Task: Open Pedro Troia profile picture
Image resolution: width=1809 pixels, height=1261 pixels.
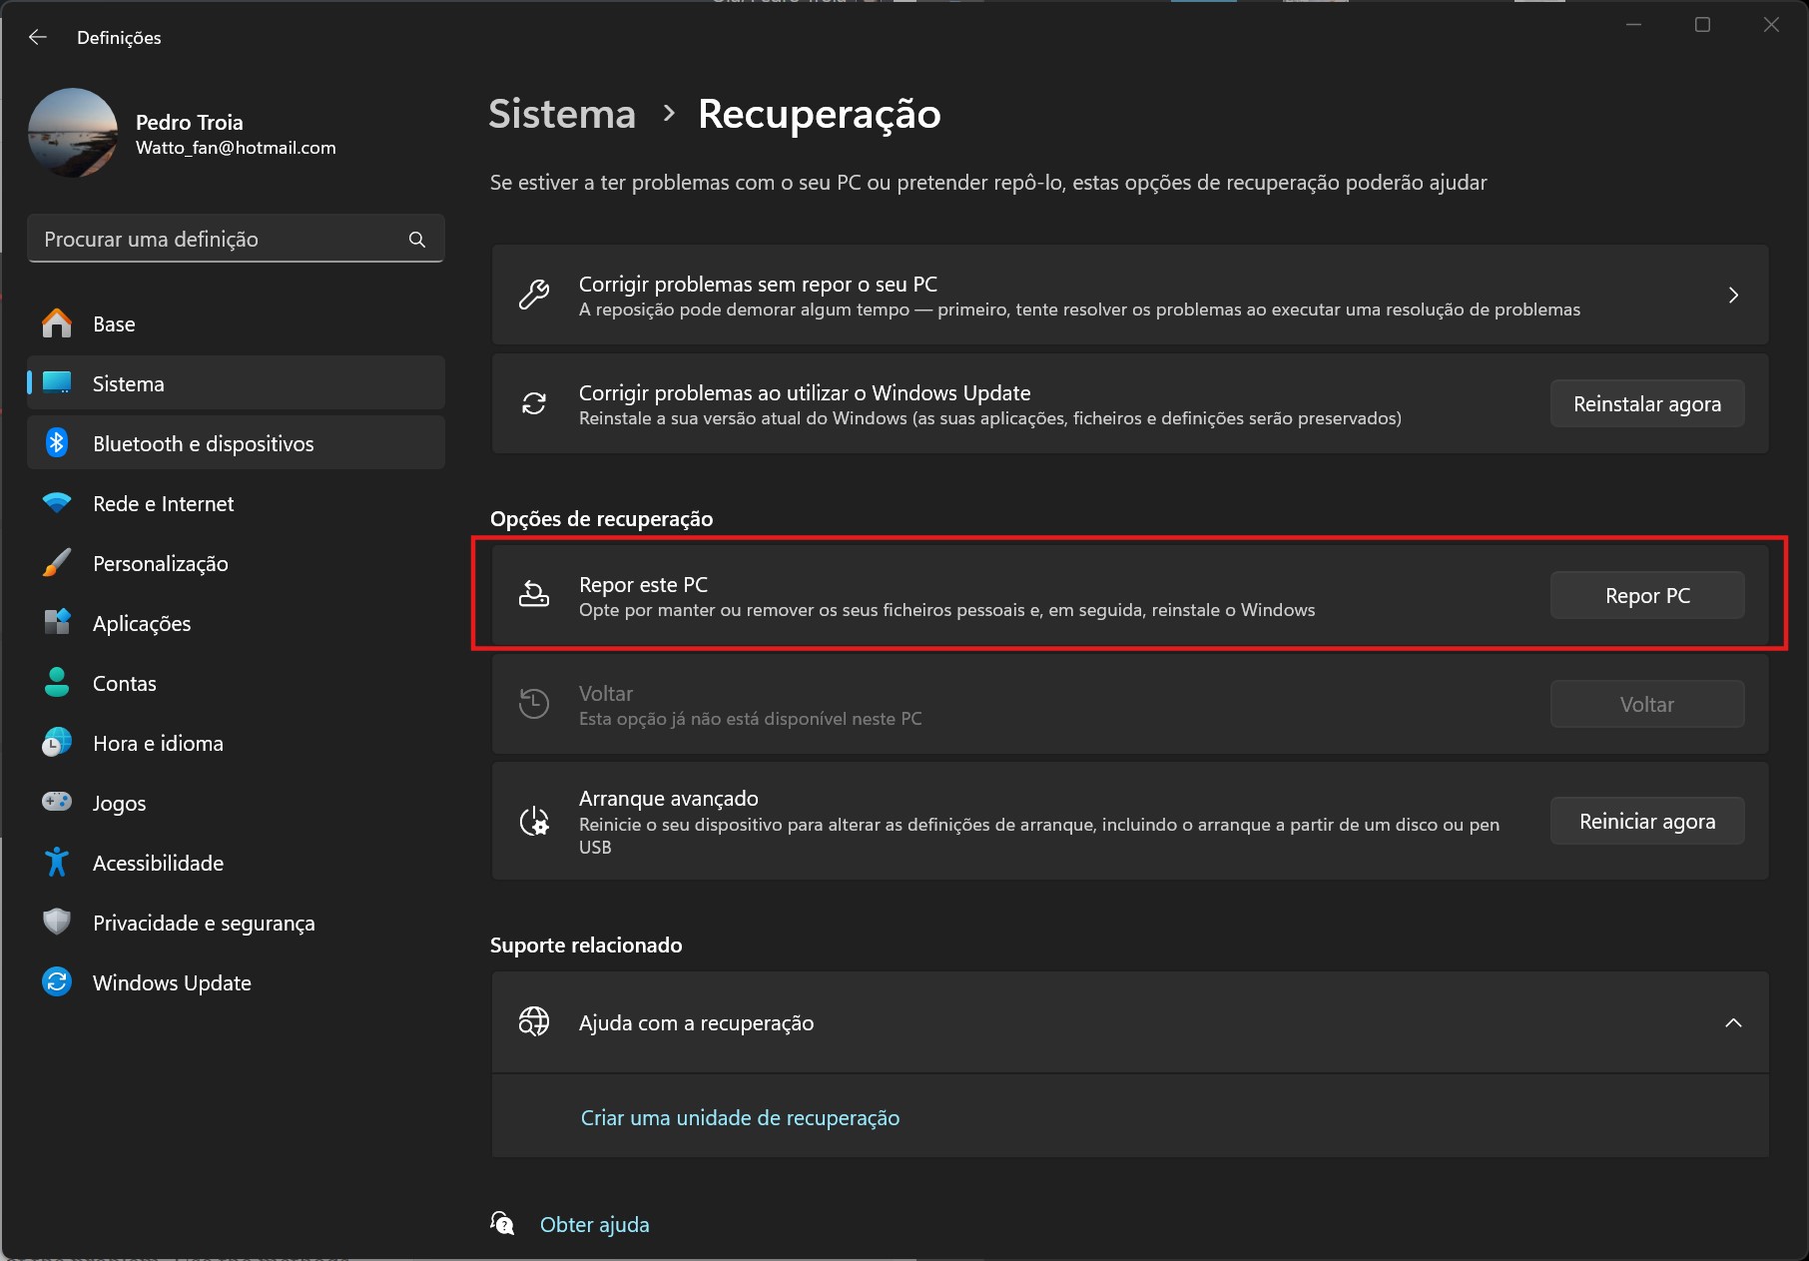Action: click(x=73, y=133)
